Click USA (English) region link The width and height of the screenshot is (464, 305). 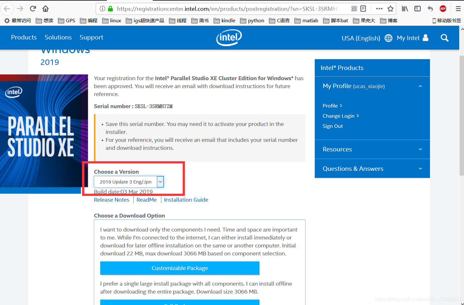(x=361, y=38)
